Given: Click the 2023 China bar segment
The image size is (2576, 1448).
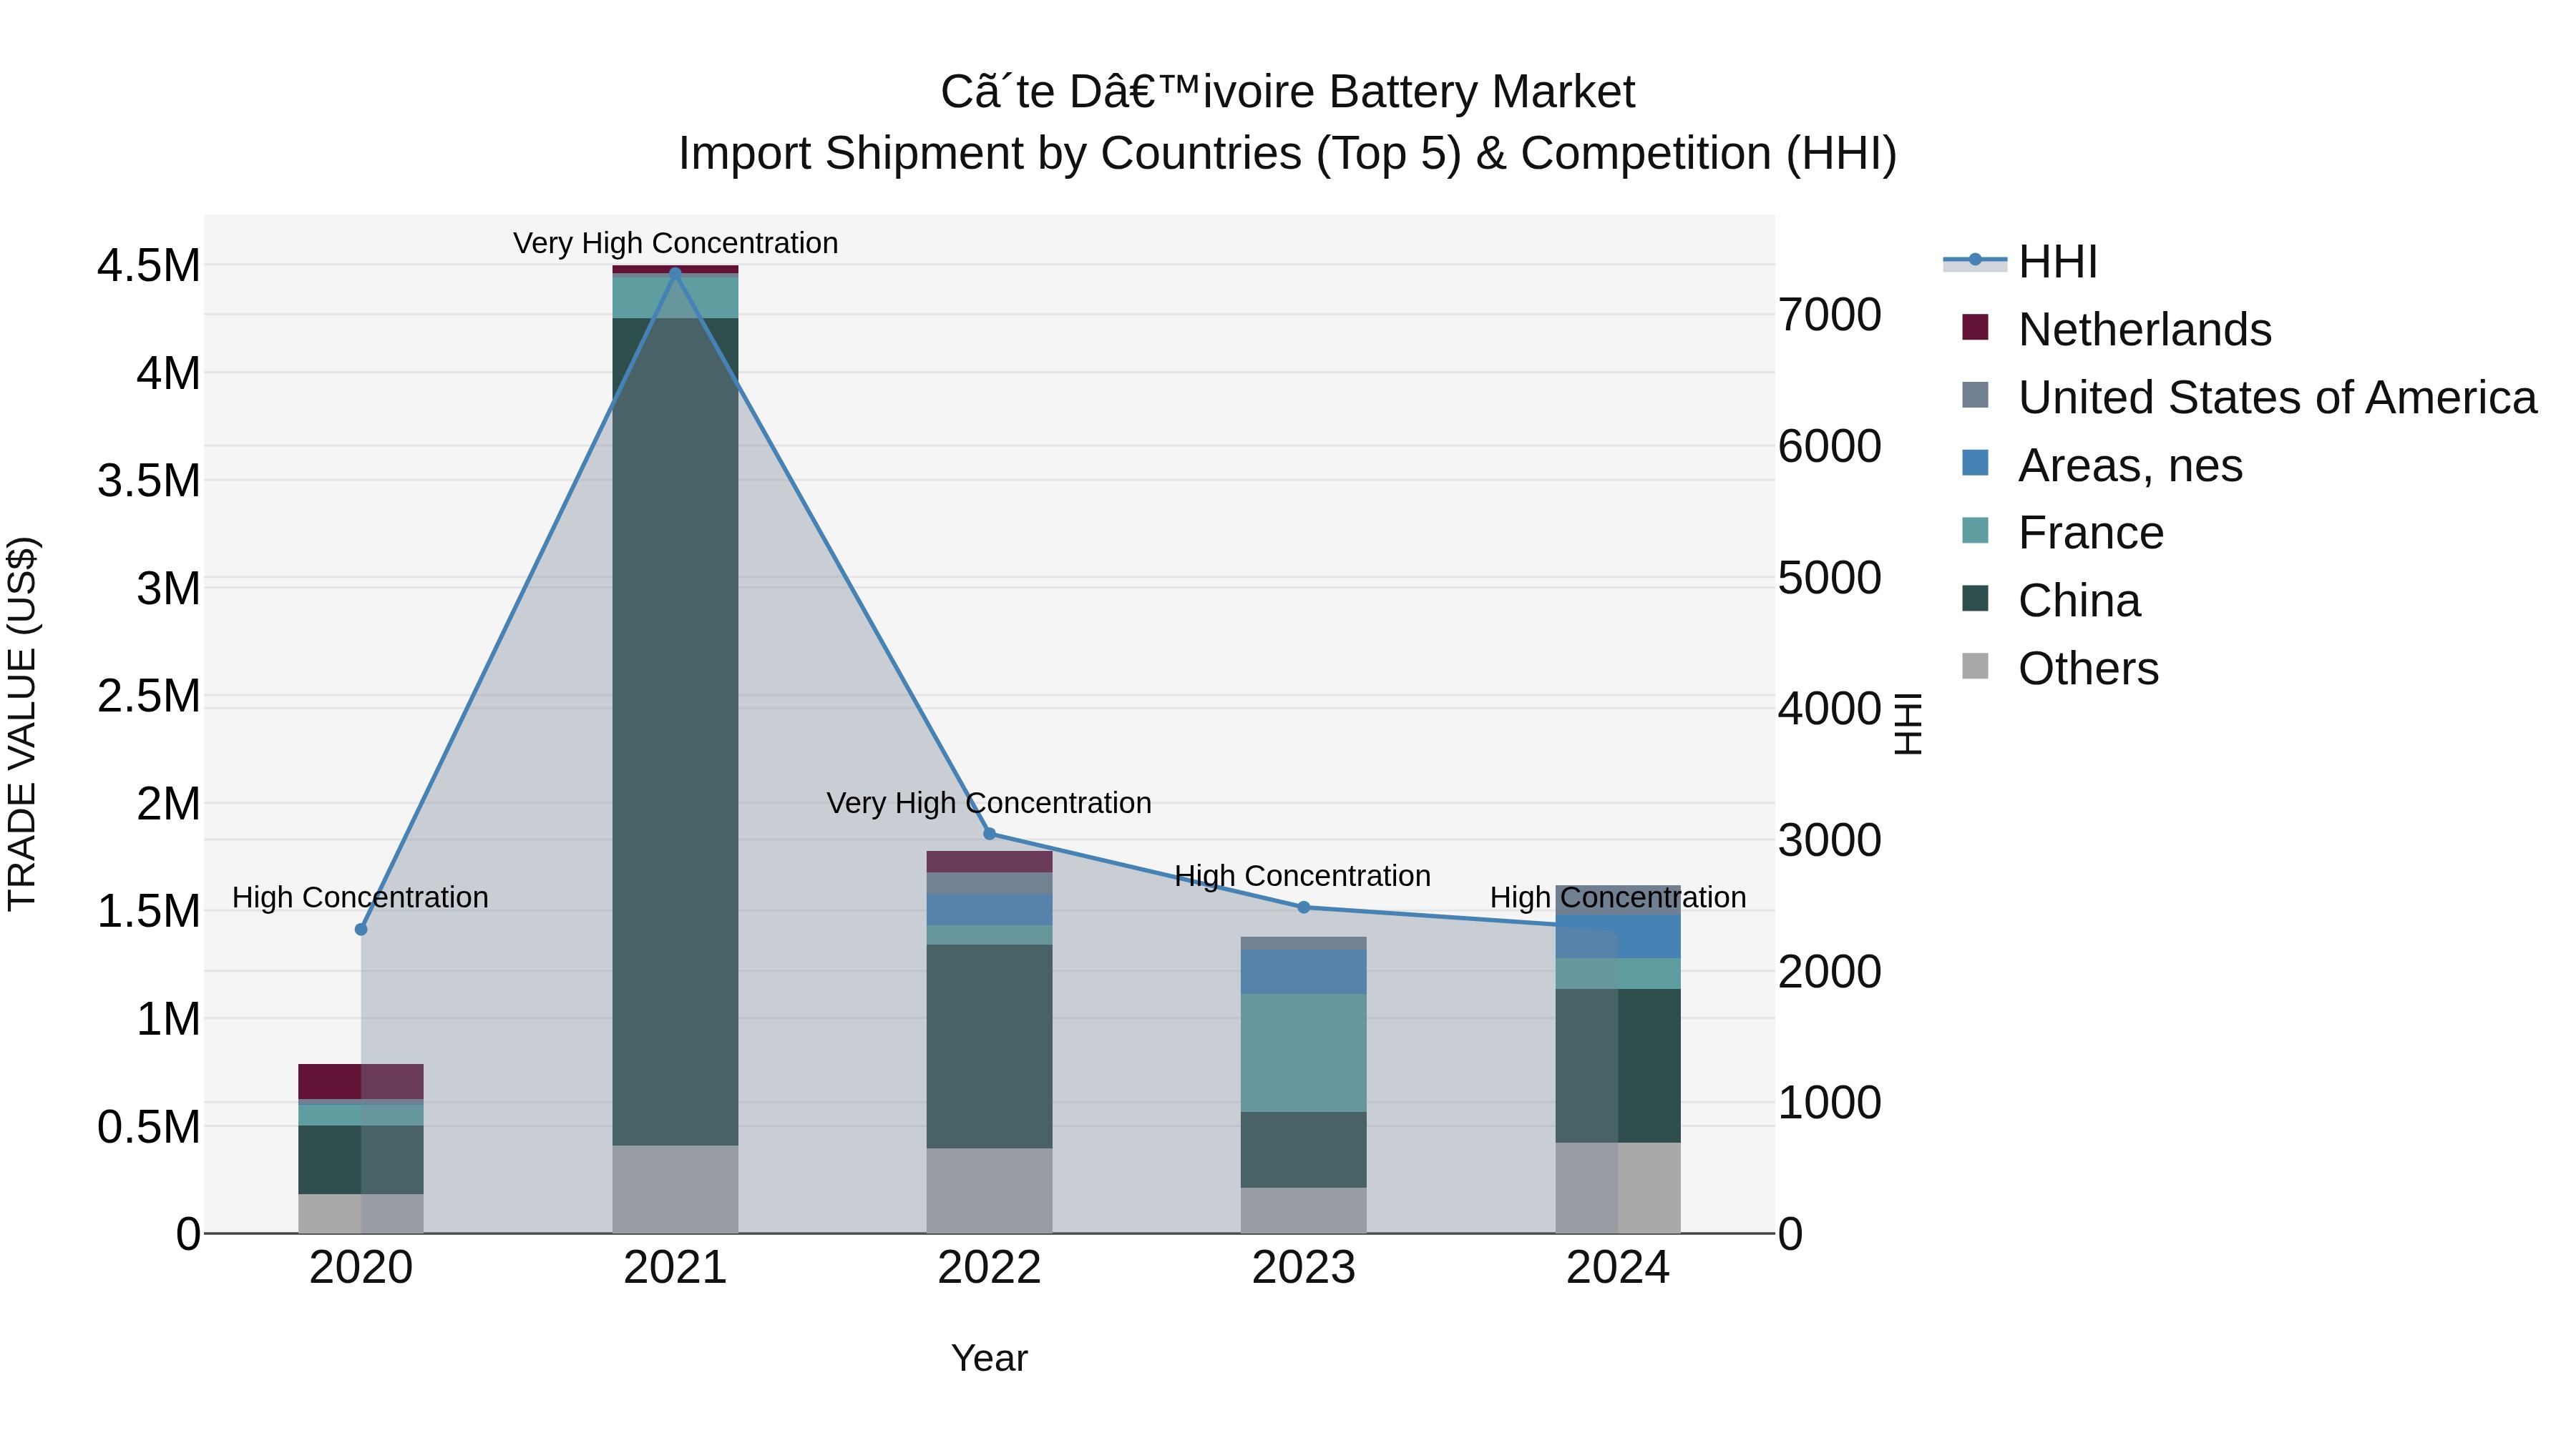Looking at the screenshot, I should click(1303, 1149).
